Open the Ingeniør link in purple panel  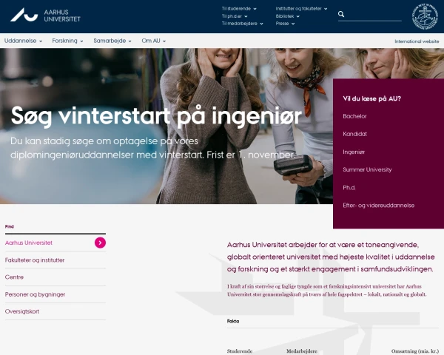[x=354, y=152]
